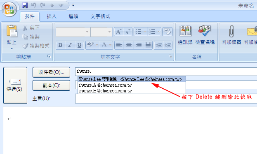
Task: Click the grow font size icon
Action: pyautogui.click(x=118, y=32)
